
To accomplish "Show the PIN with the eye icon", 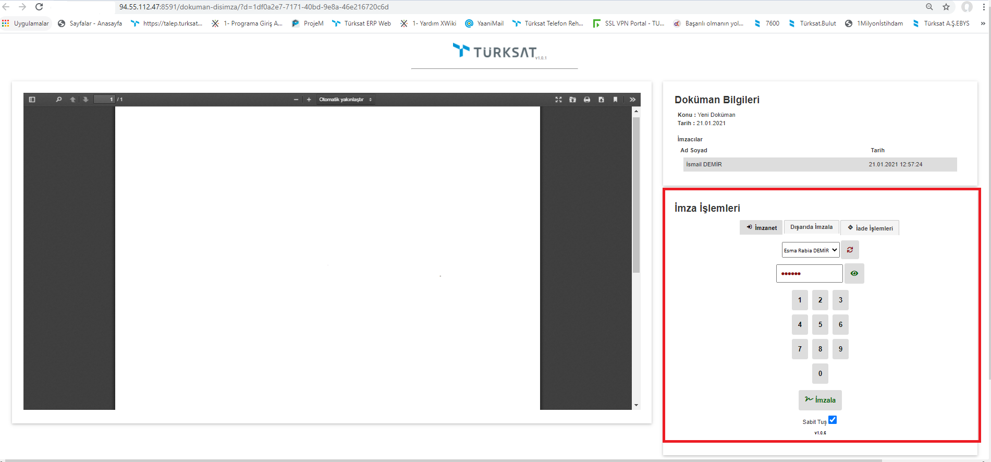I will point(854,273).
